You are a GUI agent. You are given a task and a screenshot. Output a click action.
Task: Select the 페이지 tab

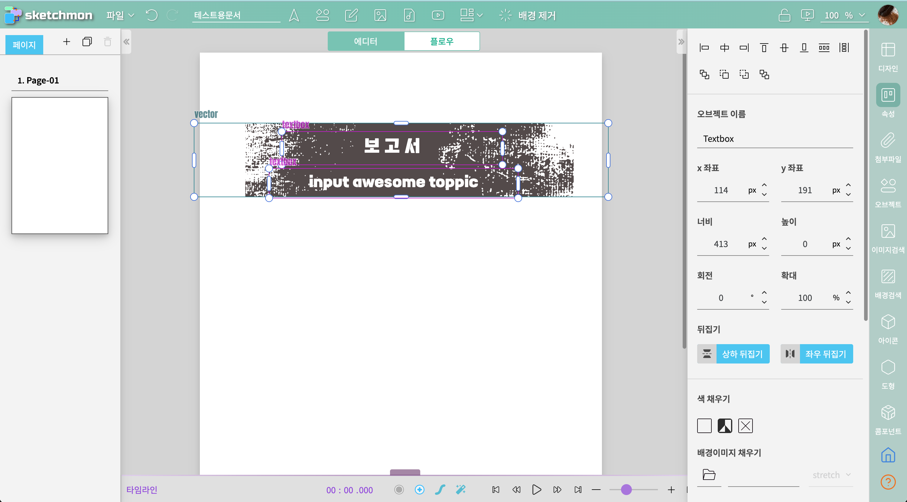pos(24,45)
